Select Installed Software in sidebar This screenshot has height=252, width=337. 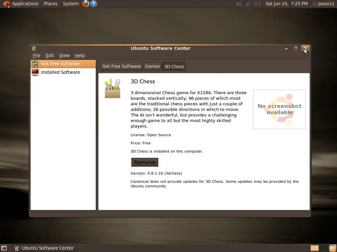[x=63, y=72]
